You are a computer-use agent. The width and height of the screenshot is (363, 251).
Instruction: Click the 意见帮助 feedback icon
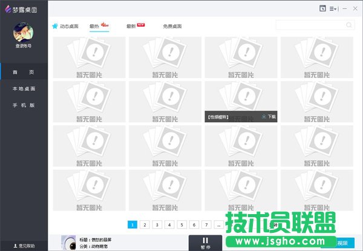[15, 246]
